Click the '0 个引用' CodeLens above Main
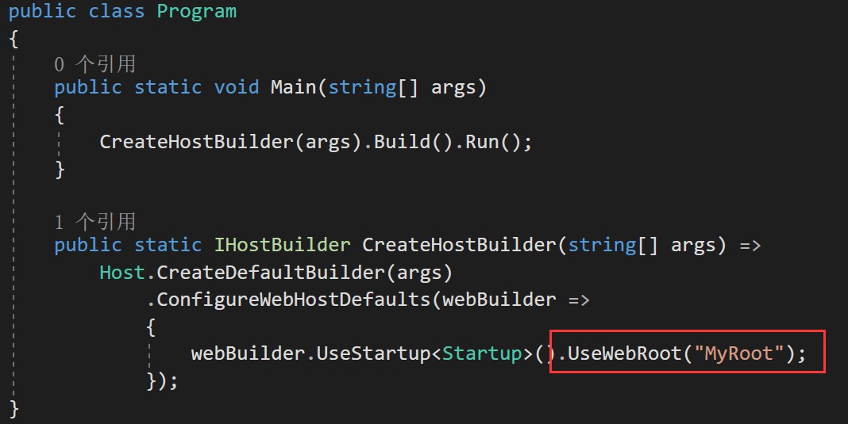The width and height of the screenshot is (848, 424). (94, 64)
